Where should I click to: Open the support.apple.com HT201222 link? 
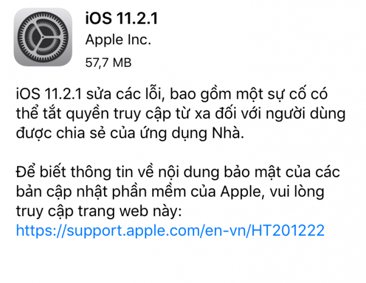[171, 230]
